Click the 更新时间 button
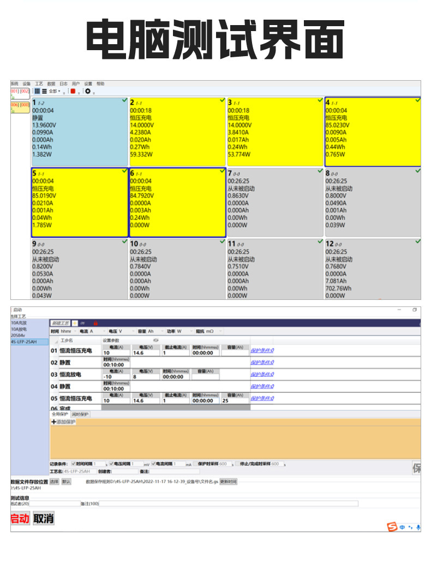The image size is (431, 572). 229,482
